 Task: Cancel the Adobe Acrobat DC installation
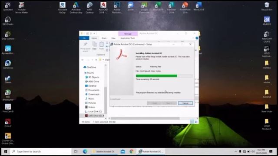tap(185, 103)
